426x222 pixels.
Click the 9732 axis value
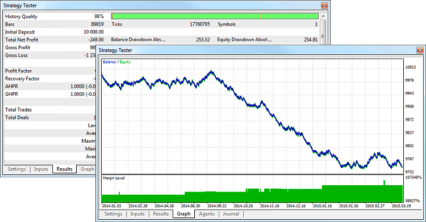tap(410, 172)
